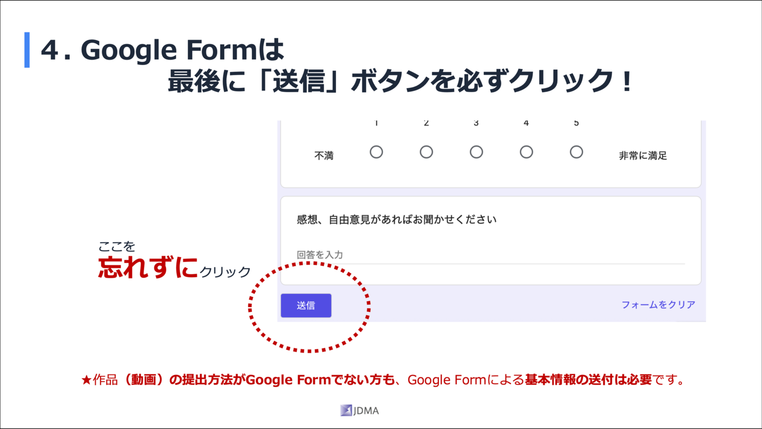Focus the 回答を入力 answer field
The width and height of the screenshot is (762, 429).
(491, 255)
